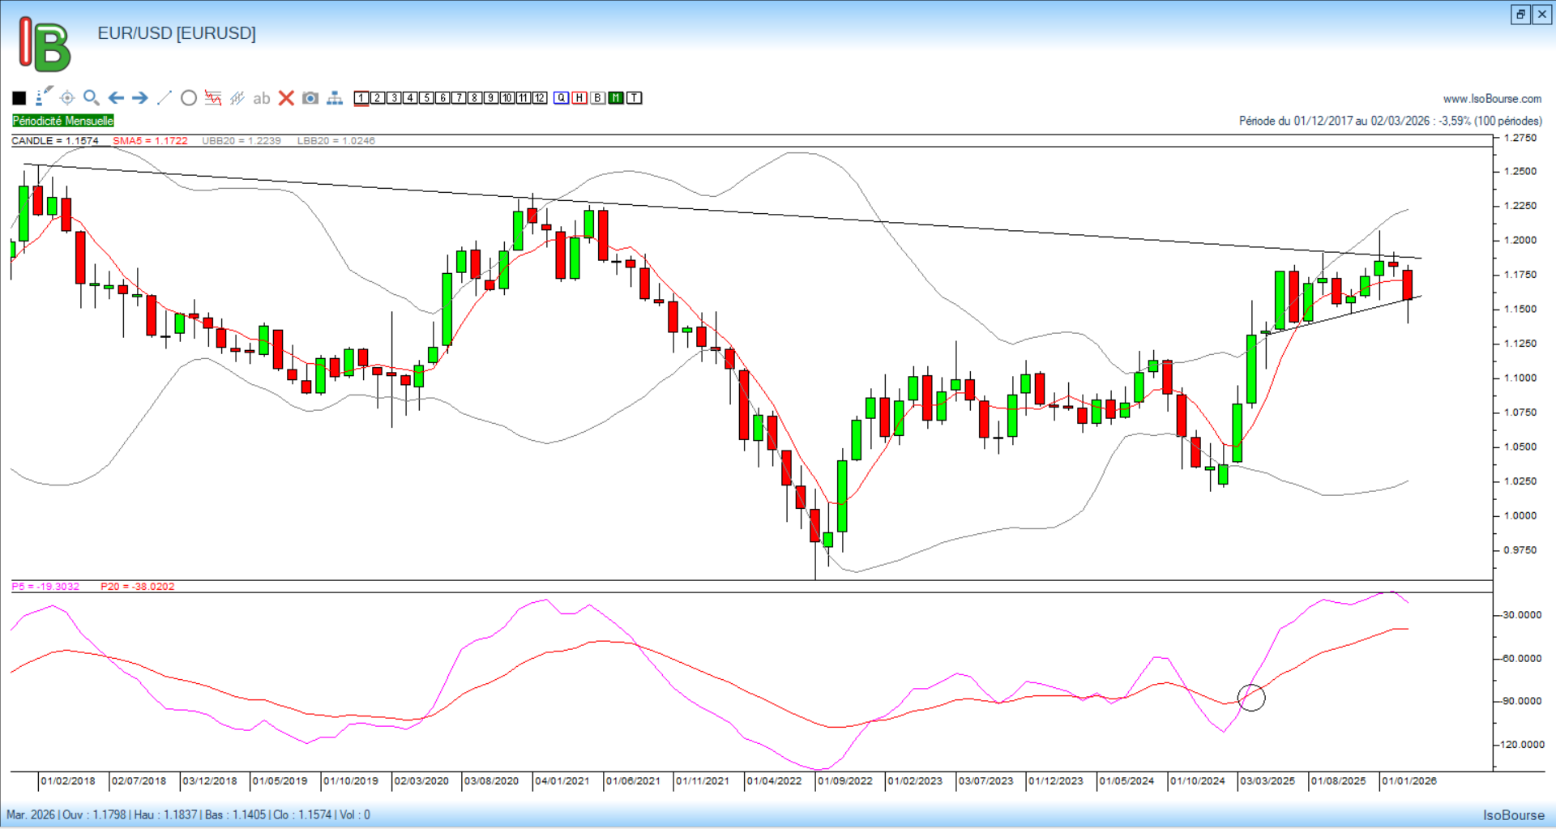Switch to H weekly periodicity
This screenshot has height=829, width=1556.
(x=579, y=98)
